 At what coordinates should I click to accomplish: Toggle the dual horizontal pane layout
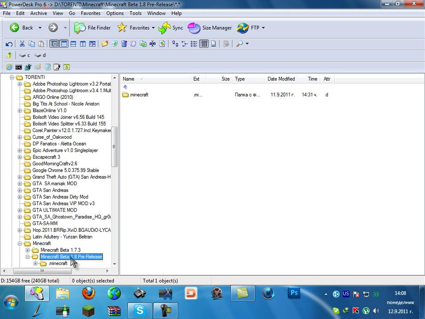pos(73,44)
